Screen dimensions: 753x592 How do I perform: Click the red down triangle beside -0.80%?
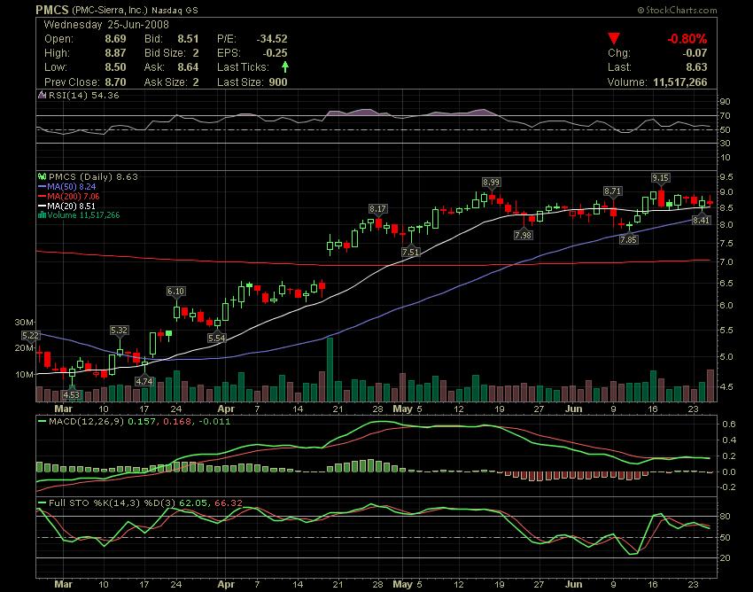614,38
